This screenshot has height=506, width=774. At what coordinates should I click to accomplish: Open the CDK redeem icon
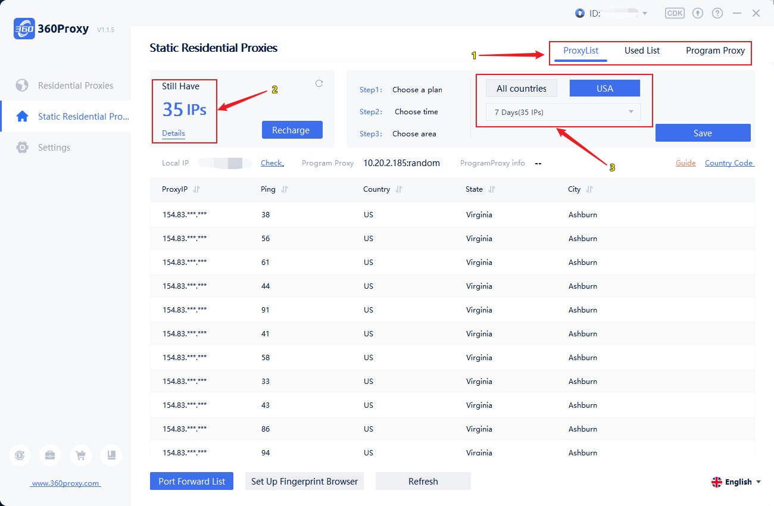pyautogui.click(x=675, y=13)
